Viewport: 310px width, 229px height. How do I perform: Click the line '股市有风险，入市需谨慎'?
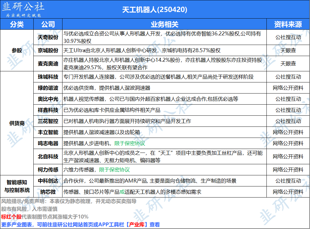[29, 209]
